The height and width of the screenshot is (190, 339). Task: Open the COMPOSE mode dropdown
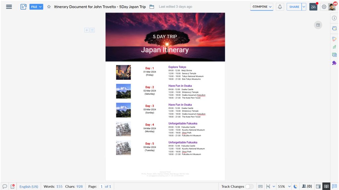(x=262, y=7)
